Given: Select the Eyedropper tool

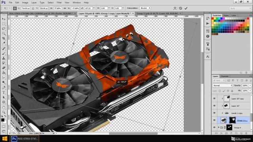Looking at the screenshot, I should [x=4, y=43].
